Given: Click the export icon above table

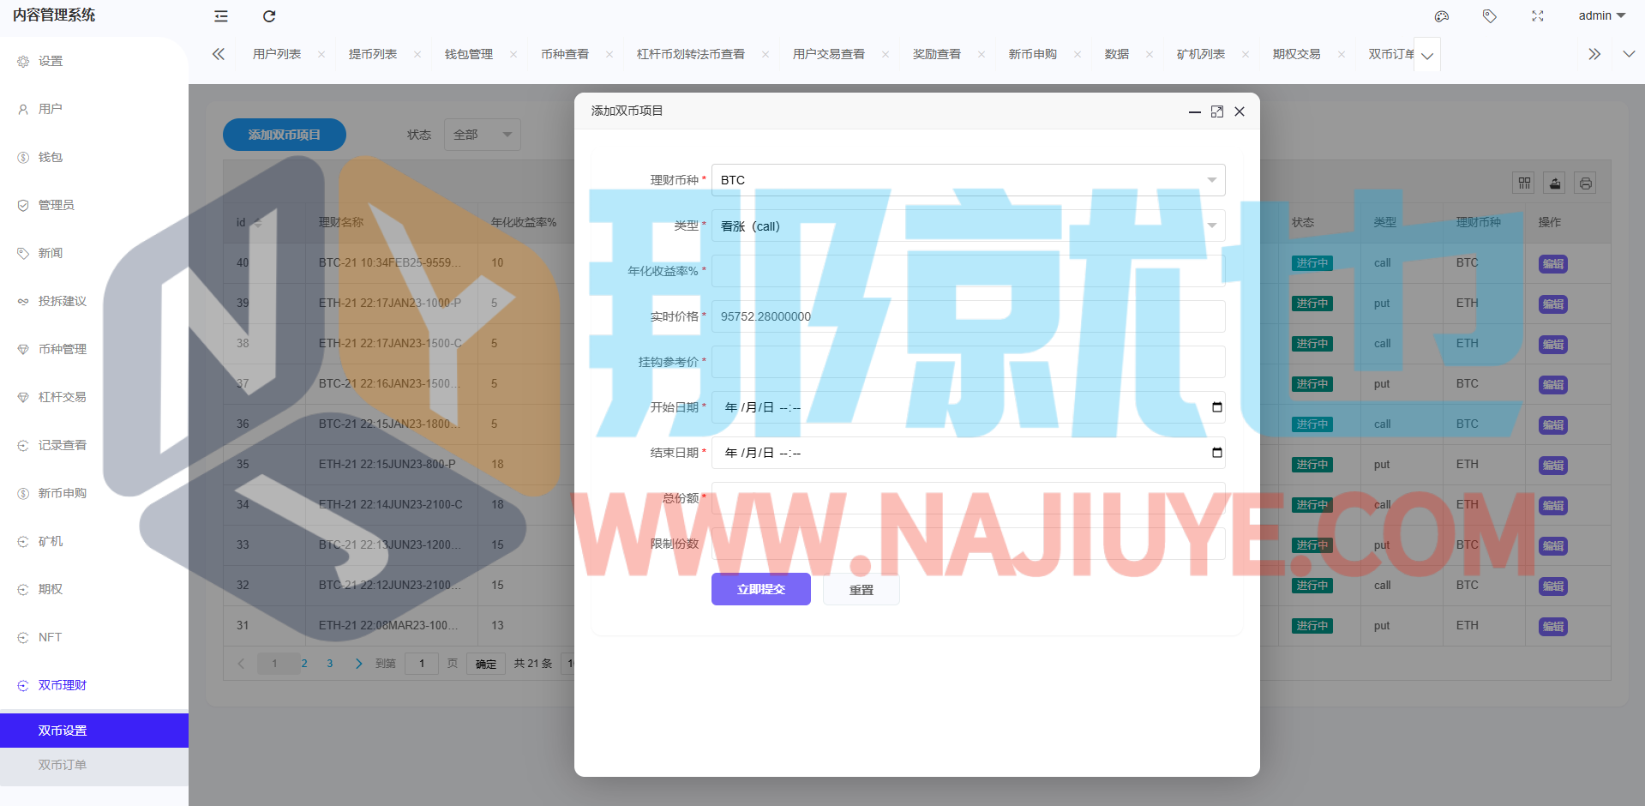Looking at the screenshot, I should point(1555,183).
